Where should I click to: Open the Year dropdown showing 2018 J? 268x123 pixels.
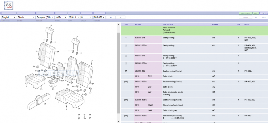coord(74,17)
